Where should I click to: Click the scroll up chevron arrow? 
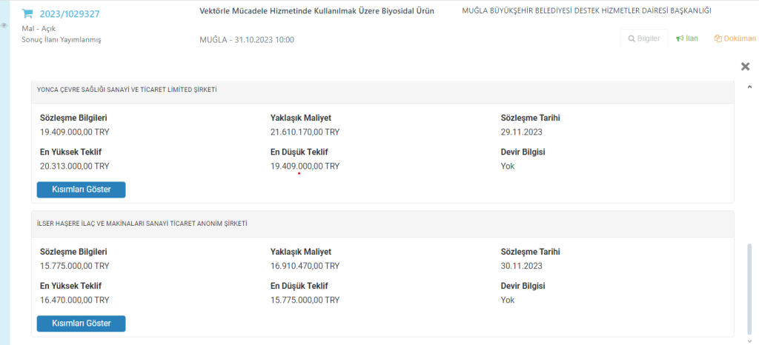tap(750, 87)
